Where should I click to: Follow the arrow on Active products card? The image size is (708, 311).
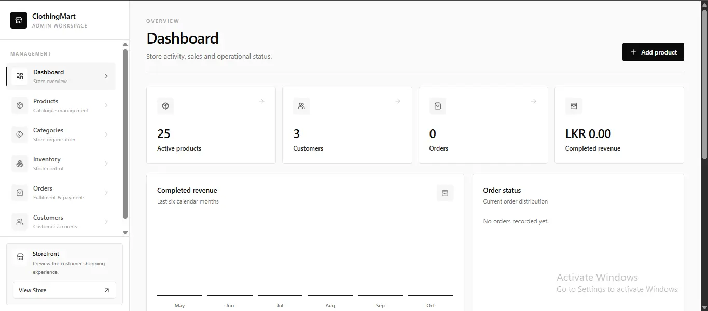point(261,101)
